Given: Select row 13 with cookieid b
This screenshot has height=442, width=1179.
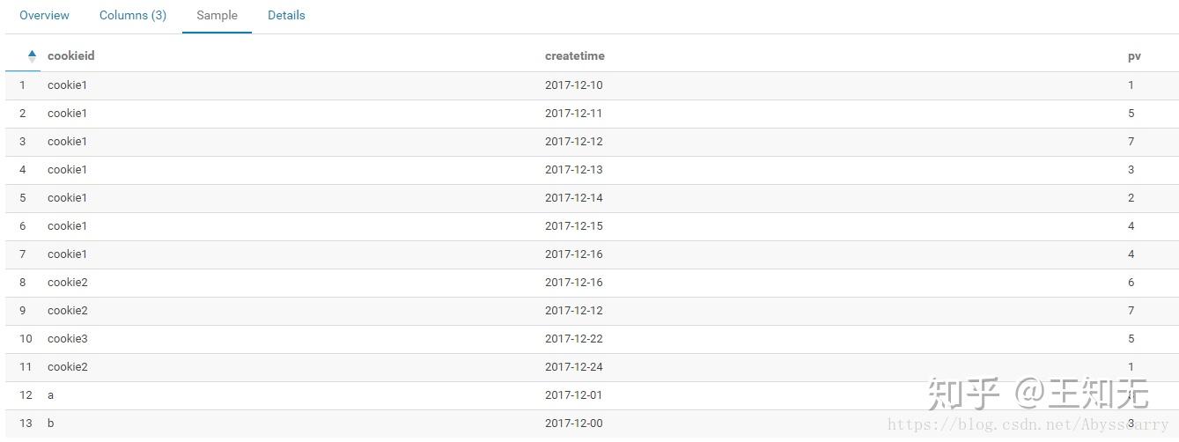Looking at the screenshot, I should click(x=50, y=424).
